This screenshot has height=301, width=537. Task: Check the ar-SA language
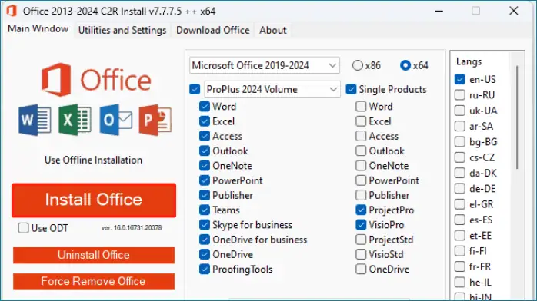click(459, 126)
